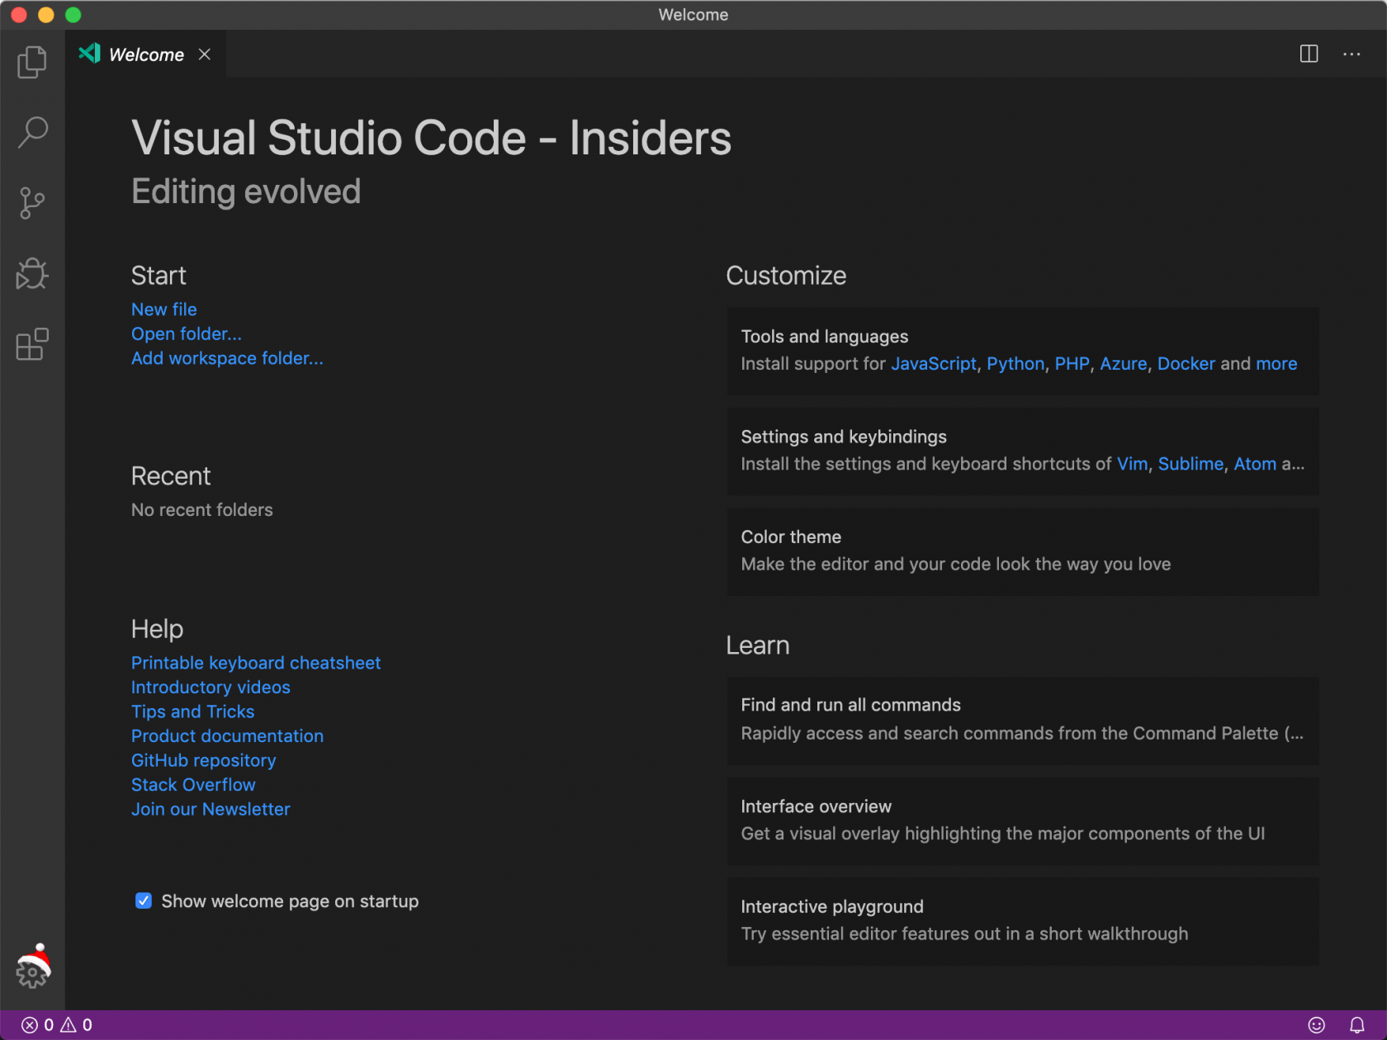Install Vim keybindings link
The image size is (1387, 1040).
[x=1132, y=464]
